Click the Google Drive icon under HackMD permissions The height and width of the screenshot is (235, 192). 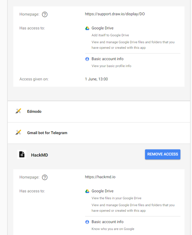tap(87, 191)
